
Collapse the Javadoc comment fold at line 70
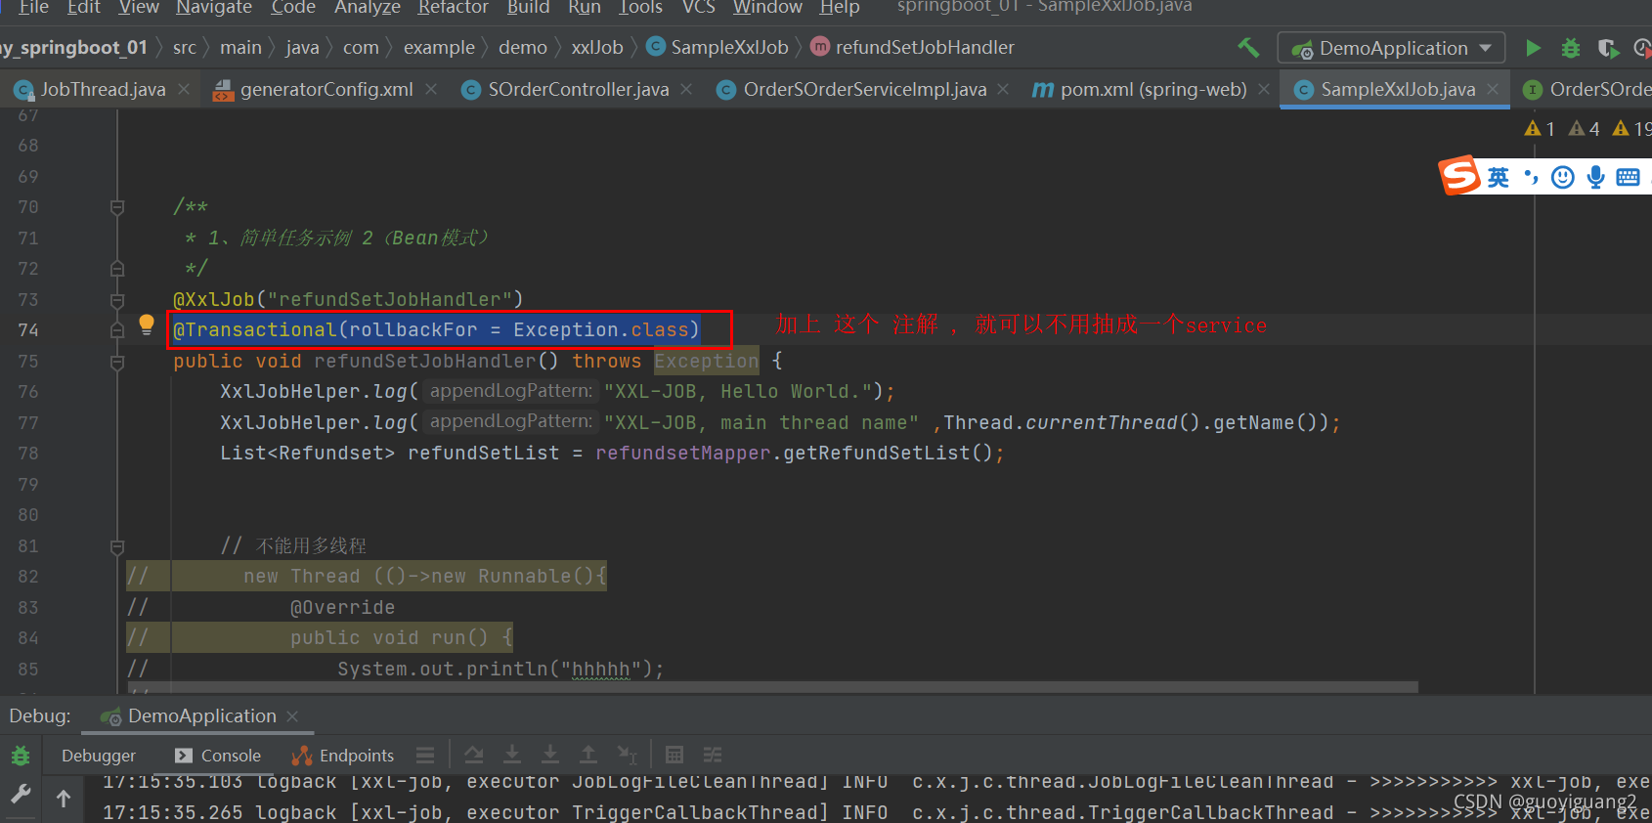pyautogui.click(x=117, y=207)
